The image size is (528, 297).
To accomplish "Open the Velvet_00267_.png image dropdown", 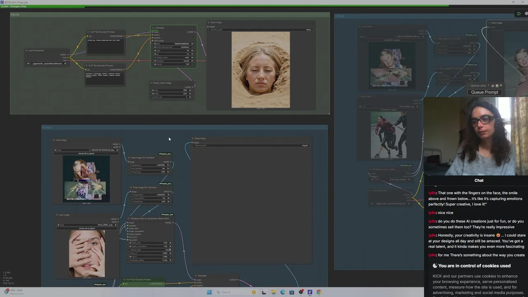I will [x=88, y=225].
